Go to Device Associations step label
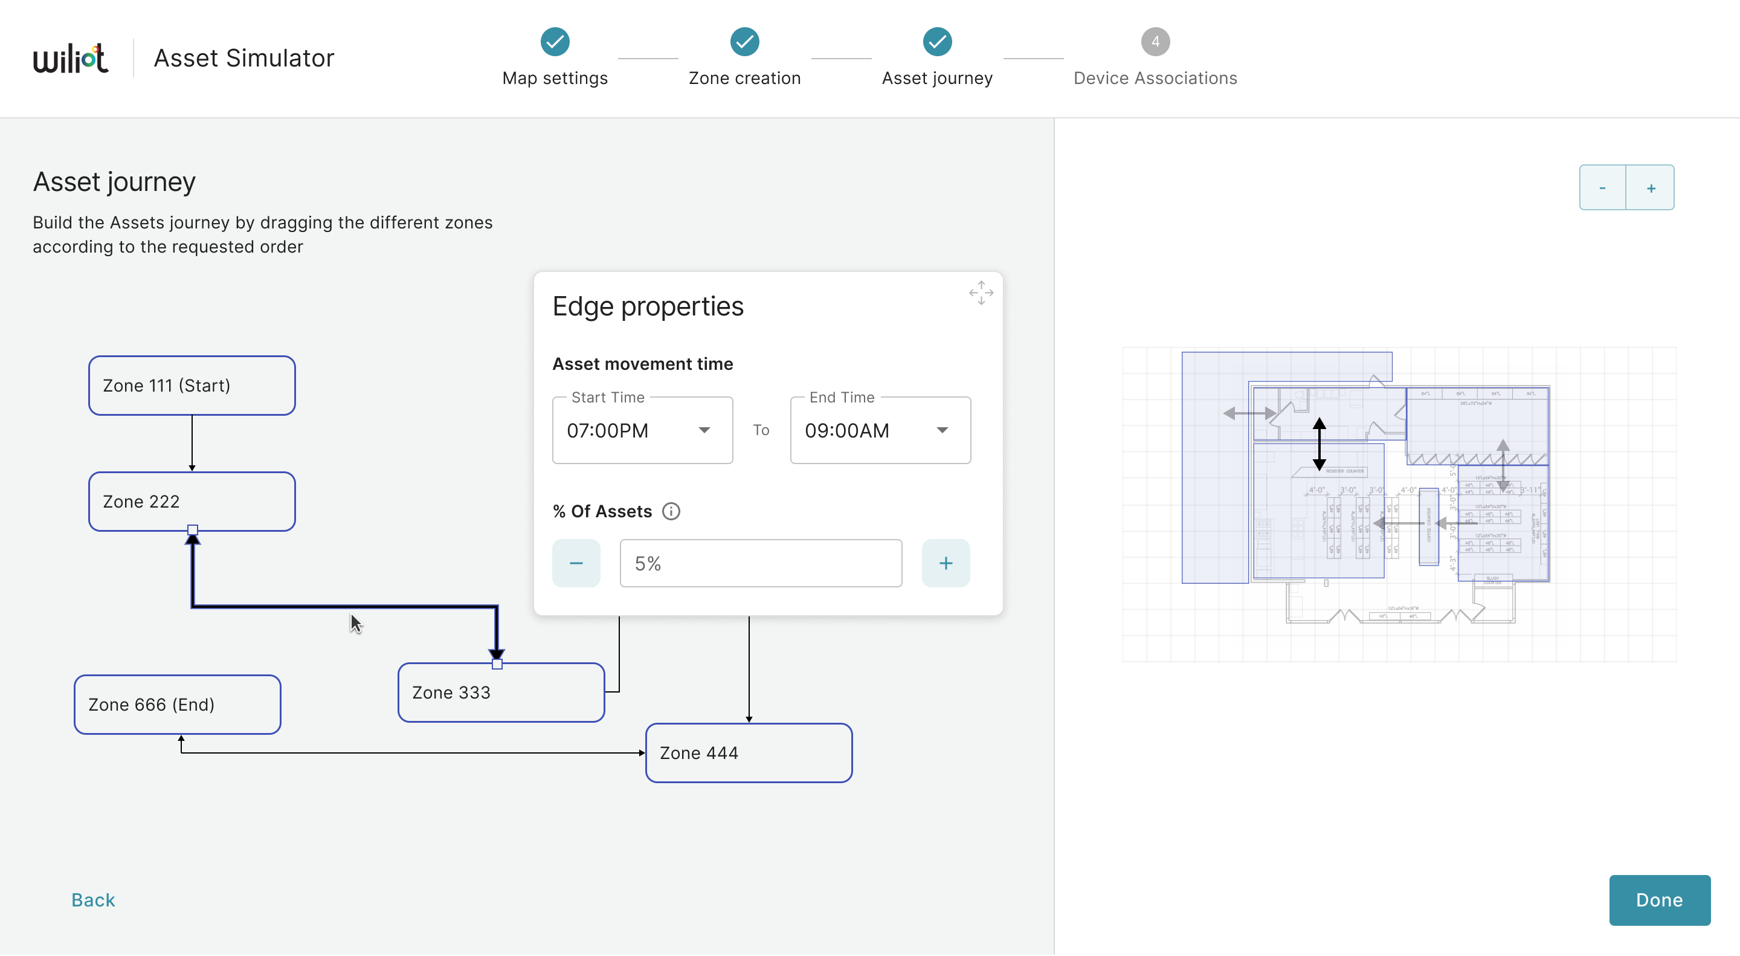The width and height of the screenshot is (1740, 956). point(1155,79)
